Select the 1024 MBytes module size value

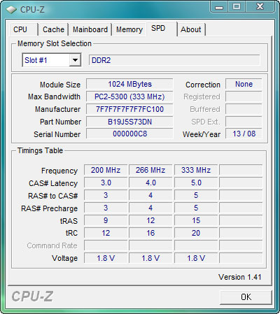click(x=129, y=84)
